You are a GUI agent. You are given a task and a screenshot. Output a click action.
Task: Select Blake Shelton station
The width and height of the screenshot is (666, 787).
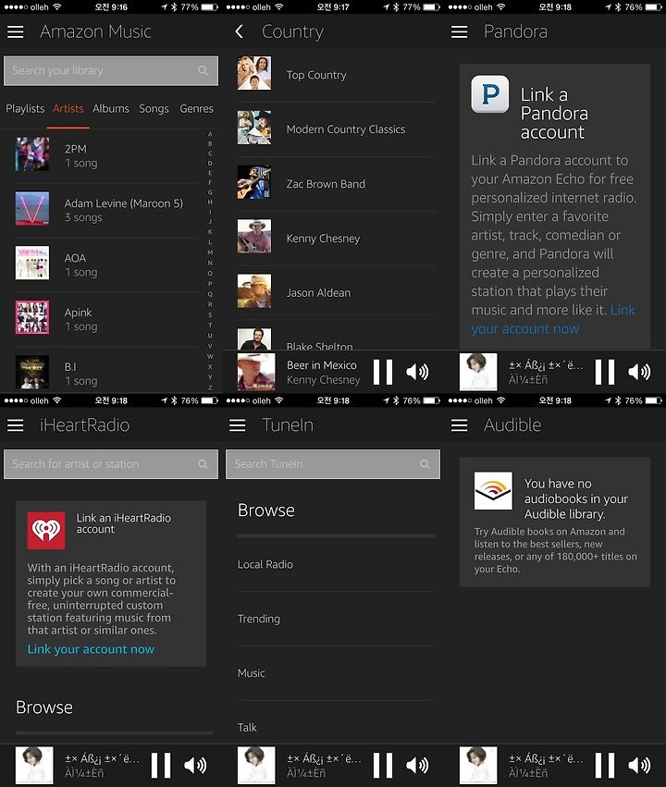pyautogui.click(x=336, y=338)
